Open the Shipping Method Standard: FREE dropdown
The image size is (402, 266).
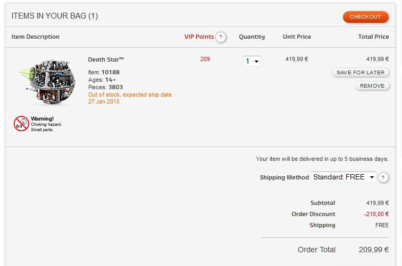click(344, 177)
